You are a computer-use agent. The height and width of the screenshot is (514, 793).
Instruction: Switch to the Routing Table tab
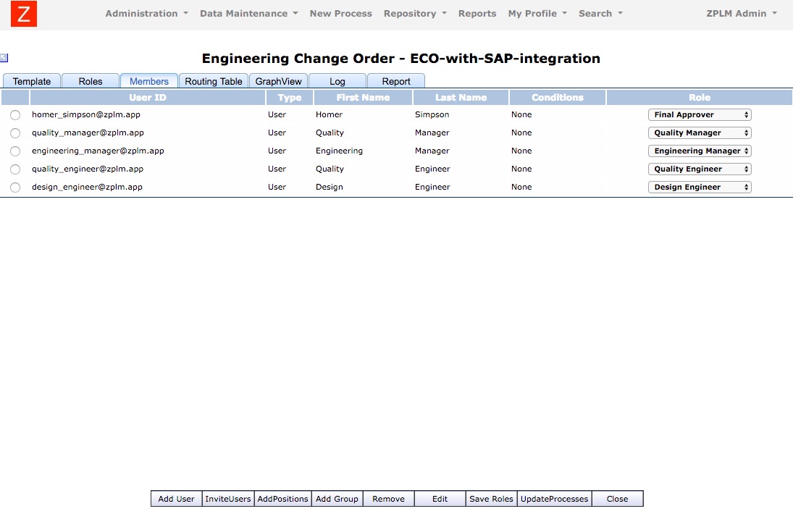[213, 81]
